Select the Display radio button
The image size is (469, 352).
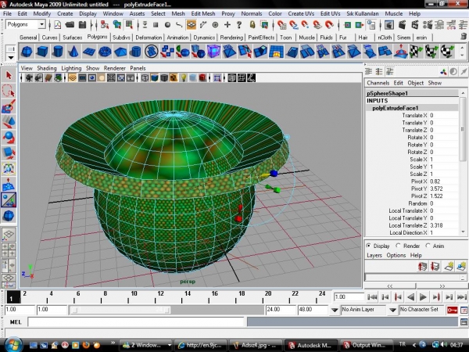369,246
